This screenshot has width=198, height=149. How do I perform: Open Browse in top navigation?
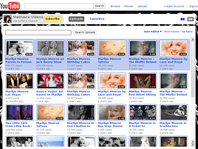[x=115, y=6]
